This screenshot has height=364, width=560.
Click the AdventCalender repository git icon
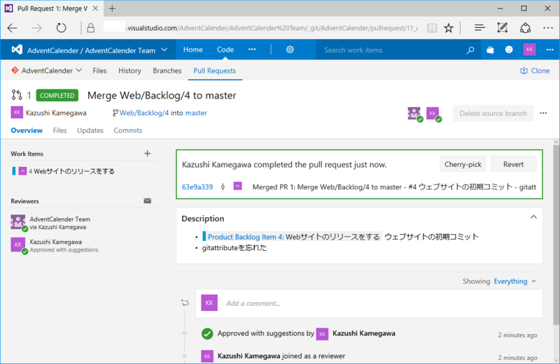click(x=15, y=71)
